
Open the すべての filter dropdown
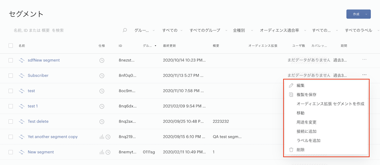172,30
